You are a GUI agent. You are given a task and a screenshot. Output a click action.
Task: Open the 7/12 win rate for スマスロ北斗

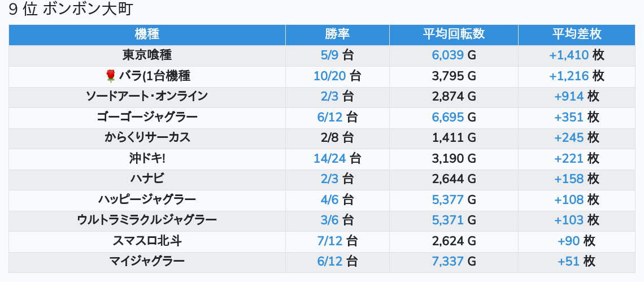pos(330,241)
